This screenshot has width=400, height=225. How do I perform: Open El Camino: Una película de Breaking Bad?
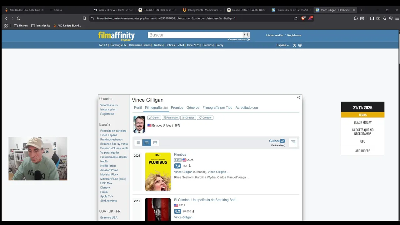click(x=205, y=200)
